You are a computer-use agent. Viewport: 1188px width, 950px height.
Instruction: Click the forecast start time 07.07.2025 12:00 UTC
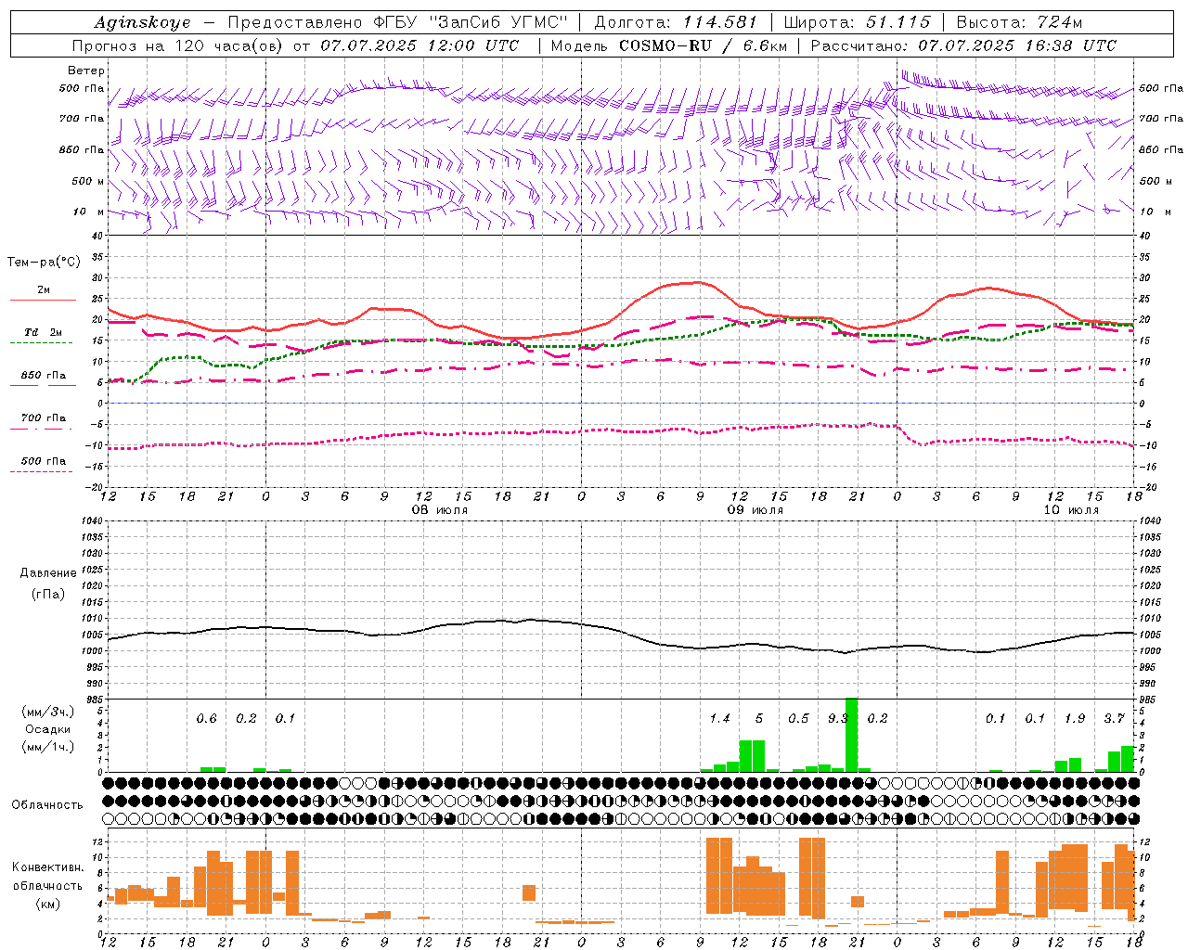click(420, 45)
